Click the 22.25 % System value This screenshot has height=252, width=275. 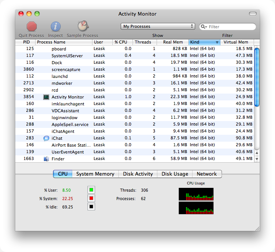point(68,199)
